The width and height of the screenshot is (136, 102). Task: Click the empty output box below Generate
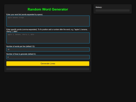pyautogui.click(x=48, y=69)
